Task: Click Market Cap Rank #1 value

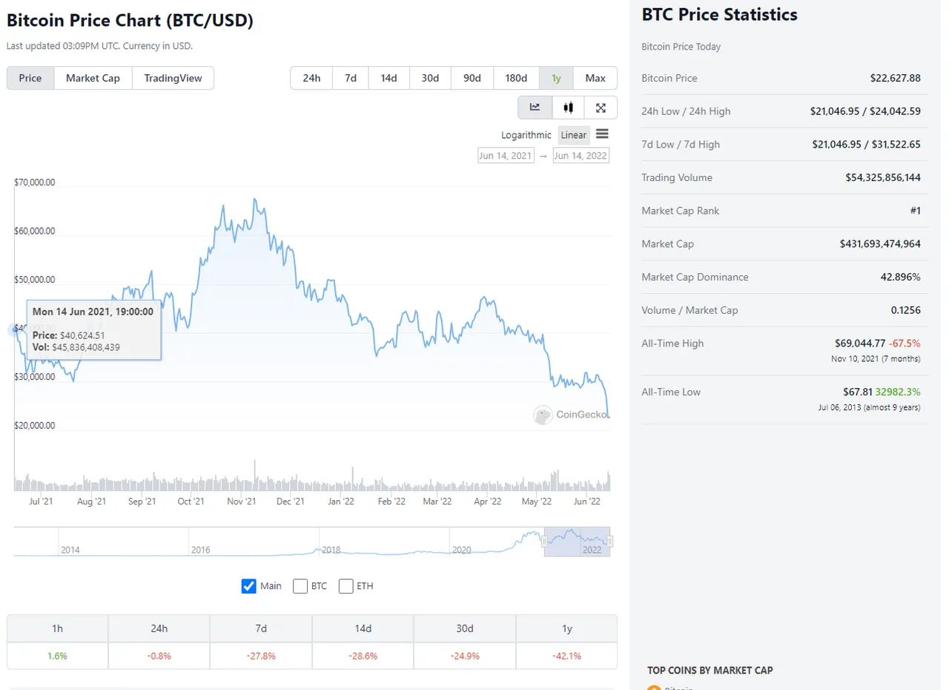Action: click(916, 211)
